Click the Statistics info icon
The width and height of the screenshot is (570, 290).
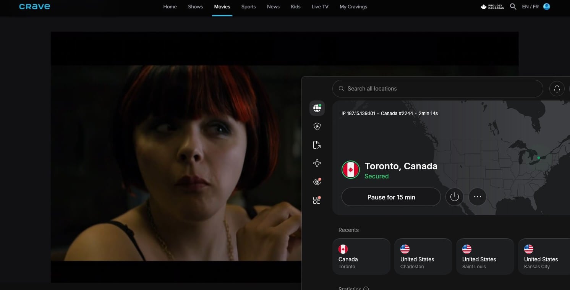(366, 289)
